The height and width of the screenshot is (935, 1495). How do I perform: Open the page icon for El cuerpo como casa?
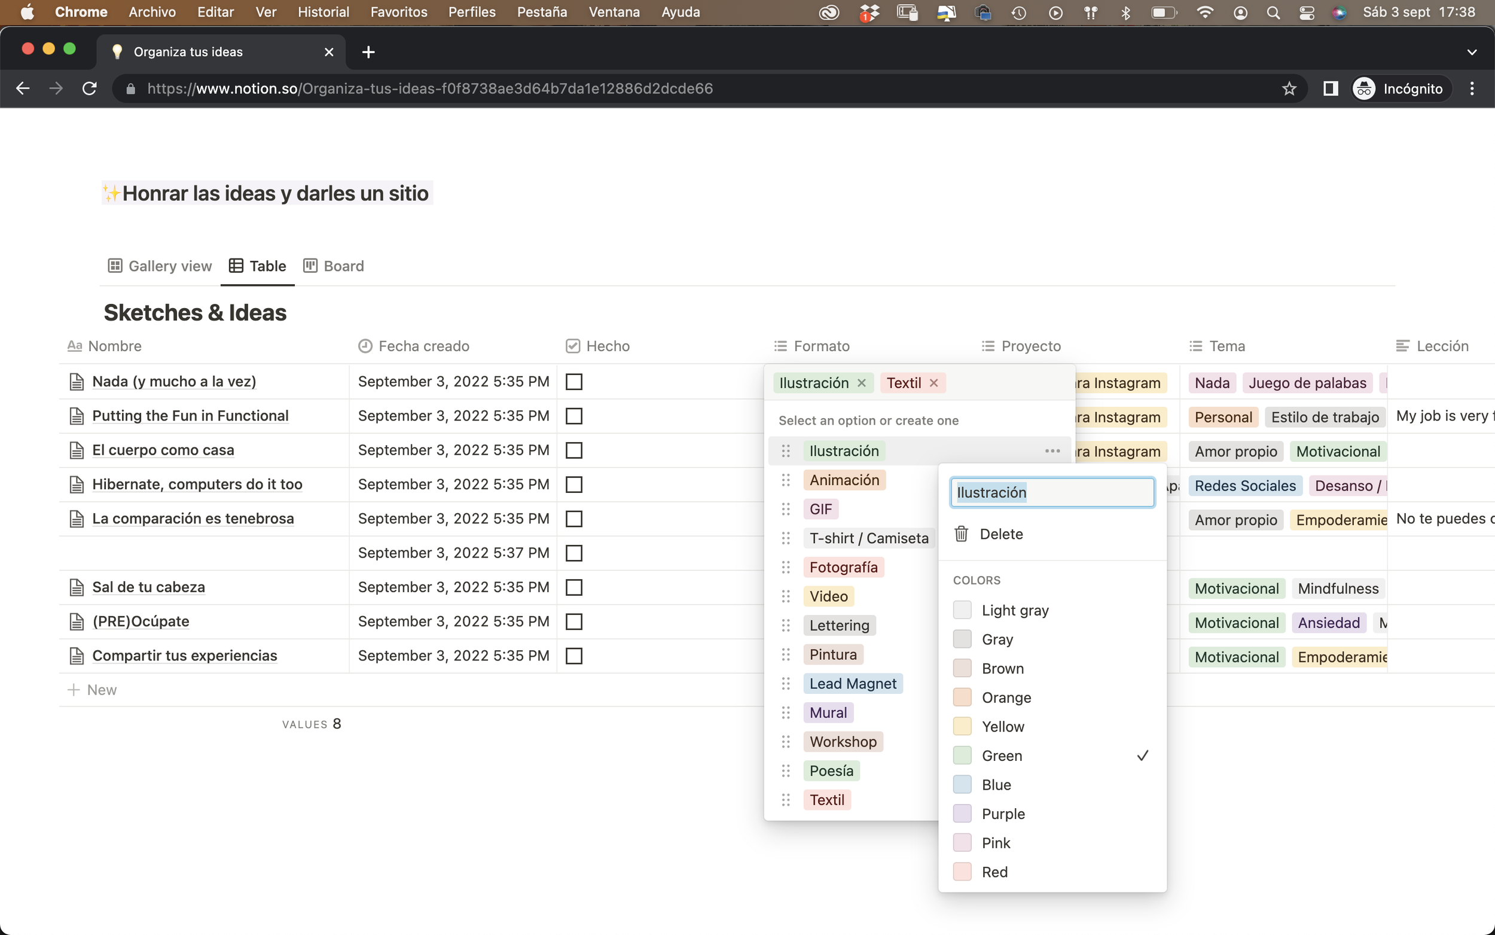pyautogui.click(x=77, y=450)
